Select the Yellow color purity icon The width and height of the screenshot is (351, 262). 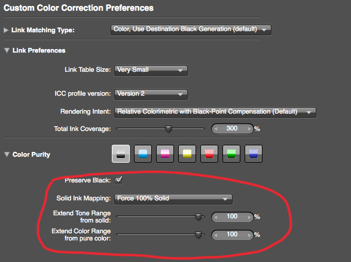click(x=187, y=154)
